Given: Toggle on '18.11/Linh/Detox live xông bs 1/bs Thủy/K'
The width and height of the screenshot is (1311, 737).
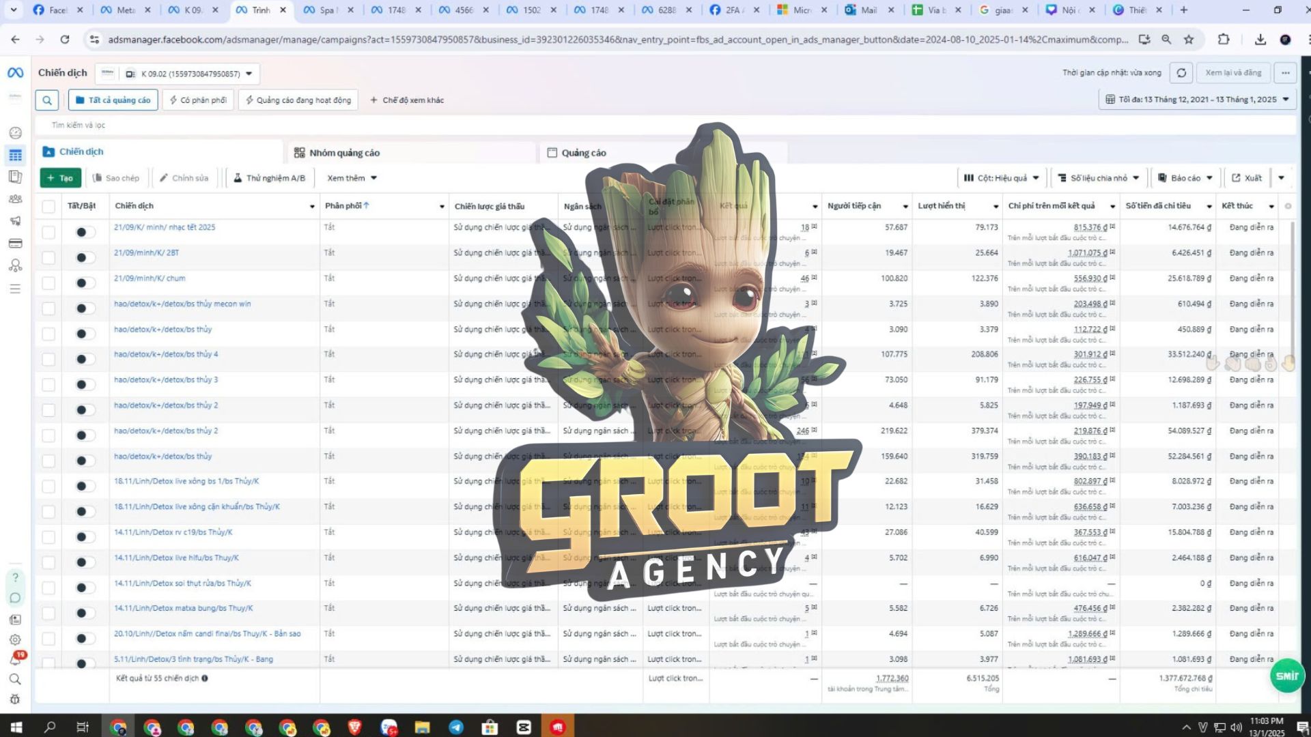Looking at the screenshot, I should tap(85, 486).
